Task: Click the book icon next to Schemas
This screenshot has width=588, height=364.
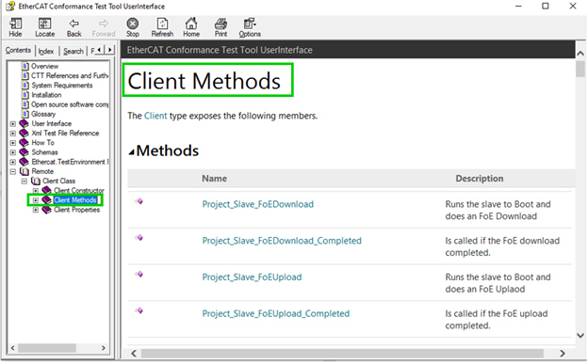Action: click(x=24, y=152)
